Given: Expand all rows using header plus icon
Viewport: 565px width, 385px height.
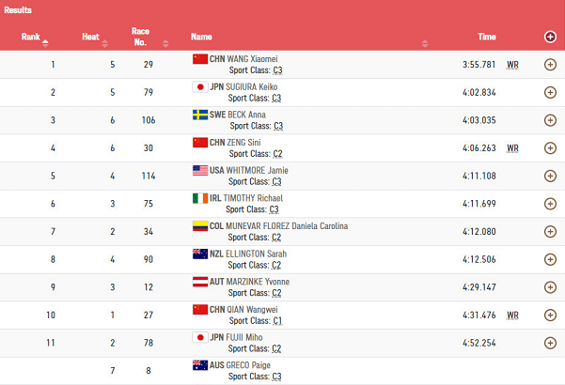Looking at the screenshot, I should coord(550,37).
